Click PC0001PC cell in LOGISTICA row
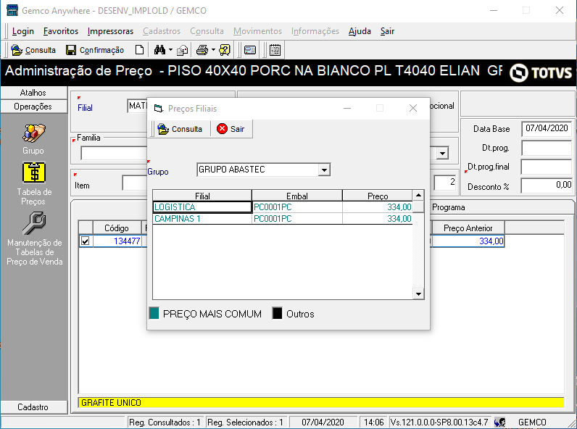The width and height of the screenshot is (577, 429). click(297, 207)
